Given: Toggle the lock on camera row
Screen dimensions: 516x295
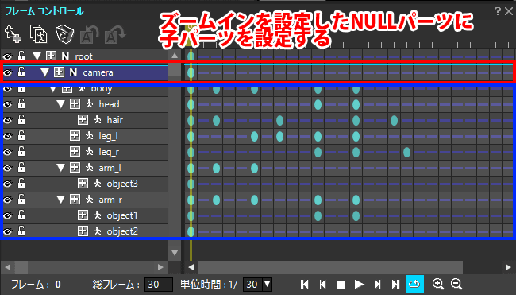Looking at the screenshot, I should point(21,72).
